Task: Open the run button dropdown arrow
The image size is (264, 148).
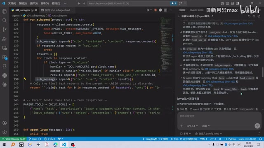Action: [x=151, y=10]
